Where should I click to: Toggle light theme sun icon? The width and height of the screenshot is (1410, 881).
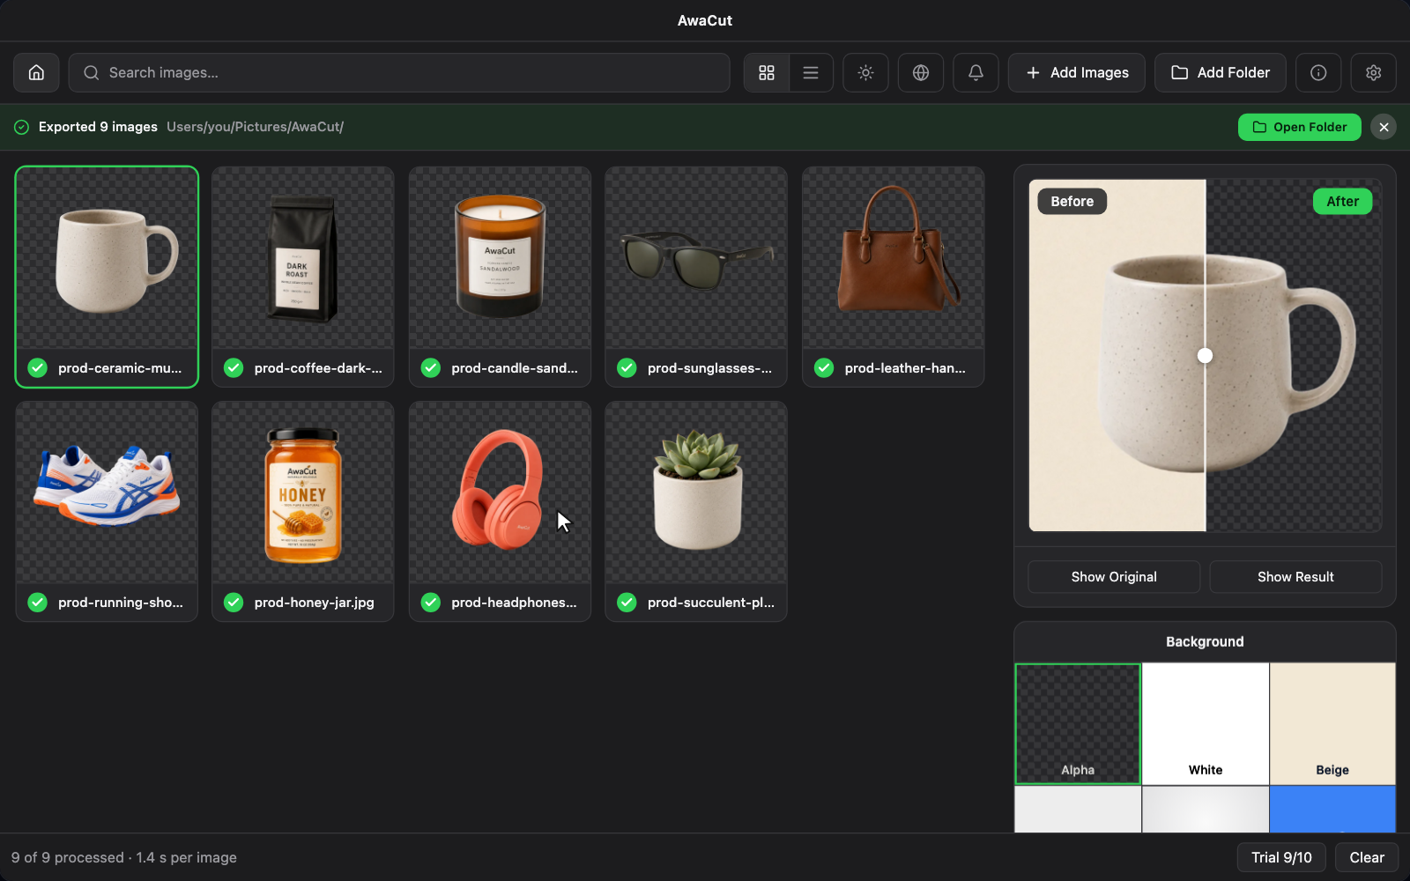(865, 72)
